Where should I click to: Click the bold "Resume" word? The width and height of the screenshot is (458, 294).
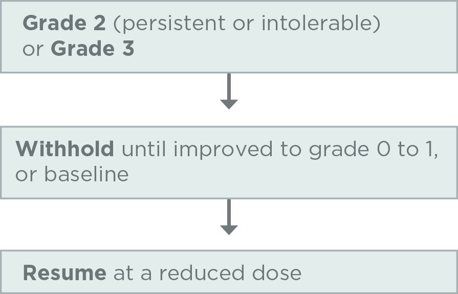coord(64,272)
